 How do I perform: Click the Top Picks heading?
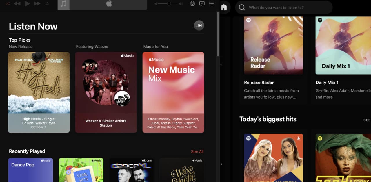click(20, 40)
